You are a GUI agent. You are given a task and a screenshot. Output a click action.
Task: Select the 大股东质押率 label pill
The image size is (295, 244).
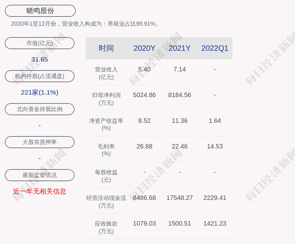pyautogui.click(x=40, y=142)
